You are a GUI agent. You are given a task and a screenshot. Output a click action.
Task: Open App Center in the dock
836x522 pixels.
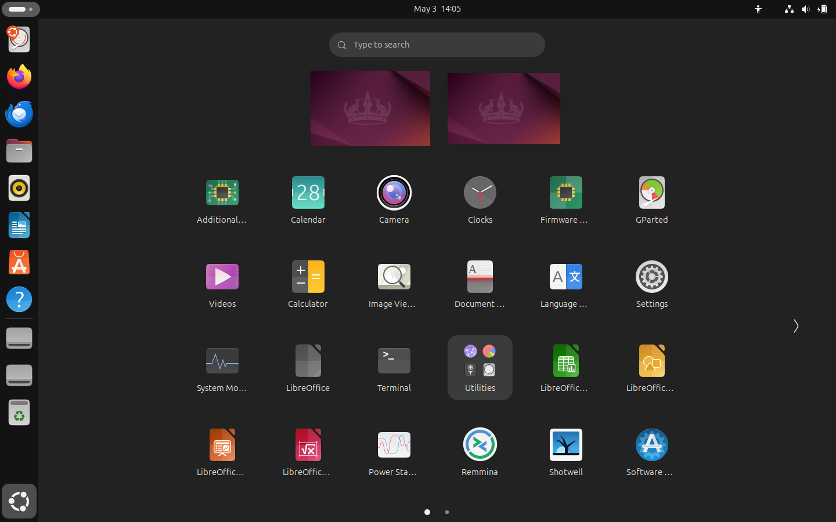point(19,262)
